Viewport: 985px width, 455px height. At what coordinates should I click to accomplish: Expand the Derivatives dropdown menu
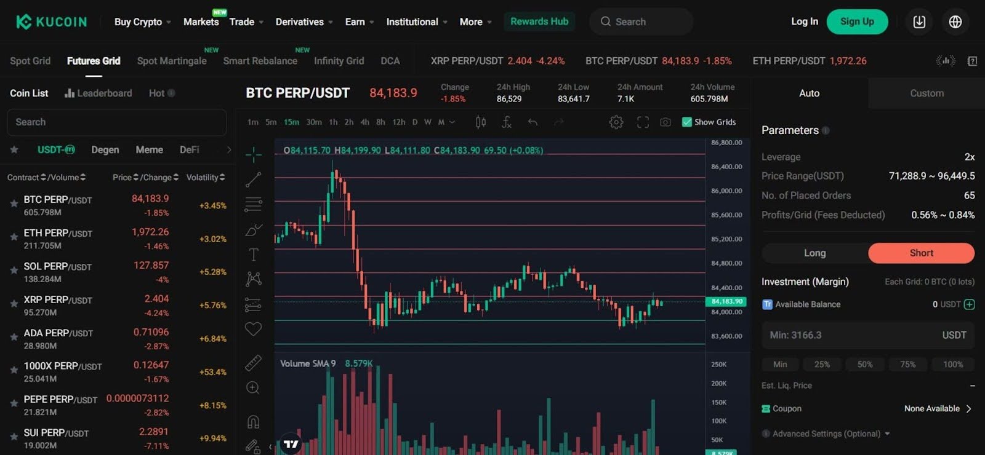click(304, 22)
